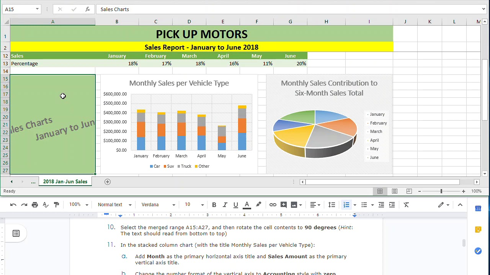Insert link icon in Docs toolbar
This screenshot has height=275, width=490.
tap(273, 205)
